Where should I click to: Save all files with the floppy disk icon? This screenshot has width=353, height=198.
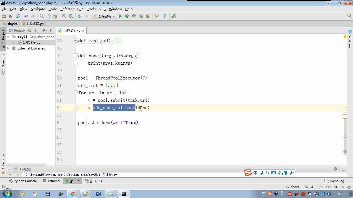[x=11, y=16]
